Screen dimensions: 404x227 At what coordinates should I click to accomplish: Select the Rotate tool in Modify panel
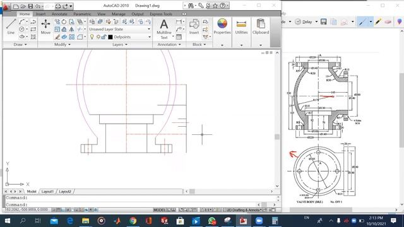[x=64, y=22]
